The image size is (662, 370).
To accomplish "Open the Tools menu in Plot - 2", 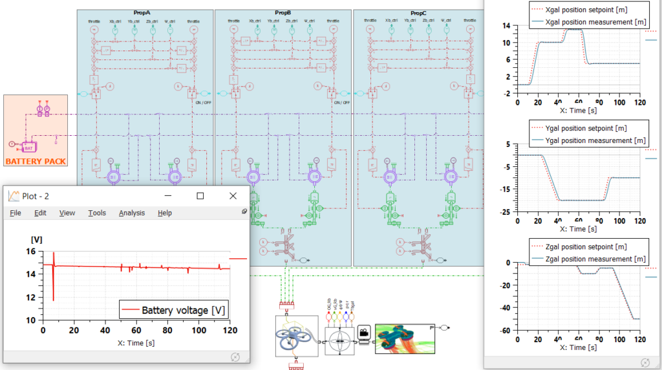I will pos(97,213).
